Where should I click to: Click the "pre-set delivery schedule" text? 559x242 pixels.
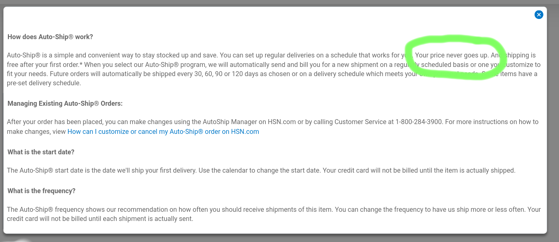44,83
